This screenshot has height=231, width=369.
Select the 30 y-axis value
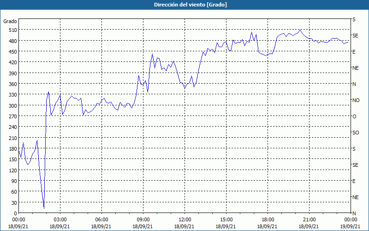pyautogui.click(x=14, y=203)
